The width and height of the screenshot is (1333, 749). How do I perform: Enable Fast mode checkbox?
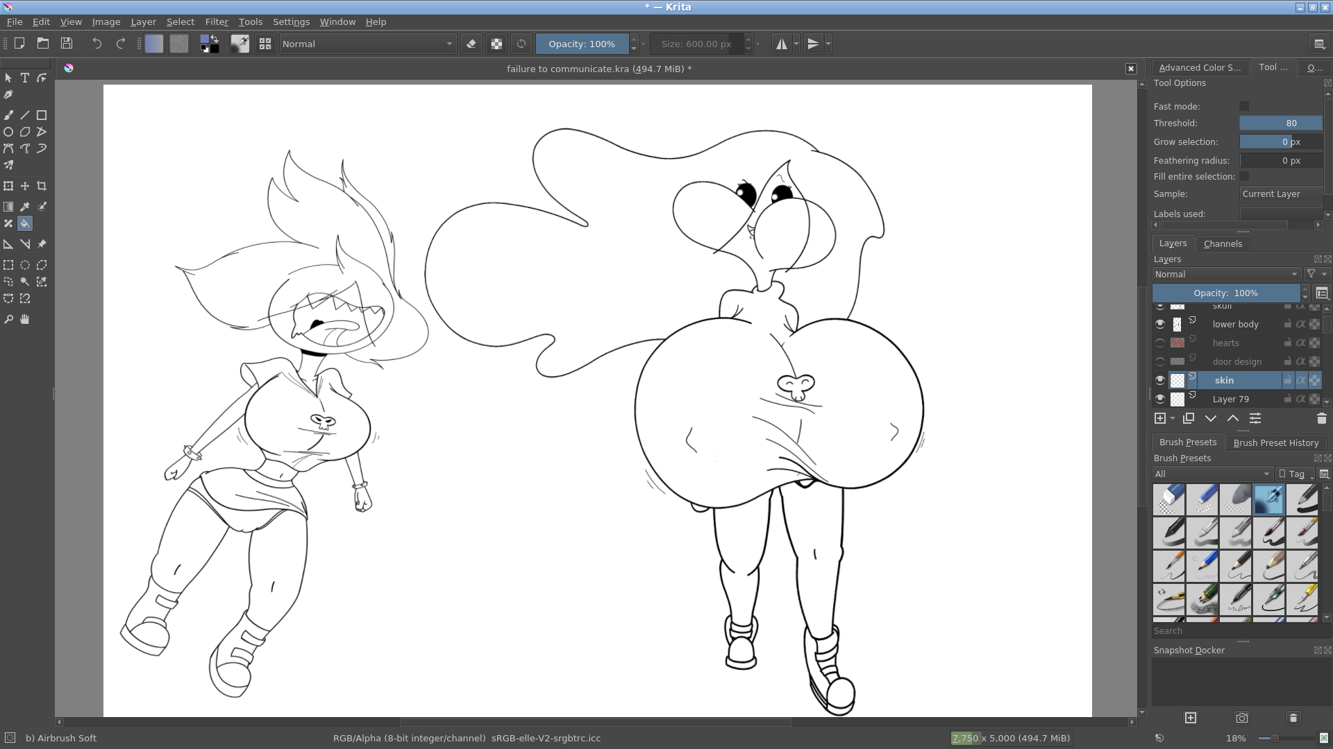(1244, 106)
